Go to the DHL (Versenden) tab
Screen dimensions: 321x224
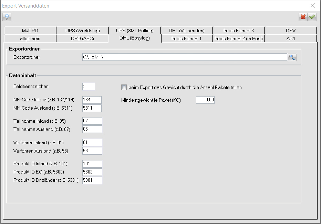tap(186, 31)
